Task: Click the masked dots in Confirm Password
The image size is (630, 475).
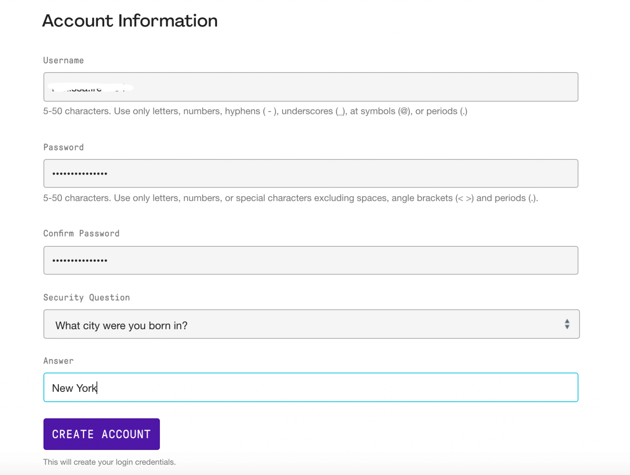Action: (80, 261)
